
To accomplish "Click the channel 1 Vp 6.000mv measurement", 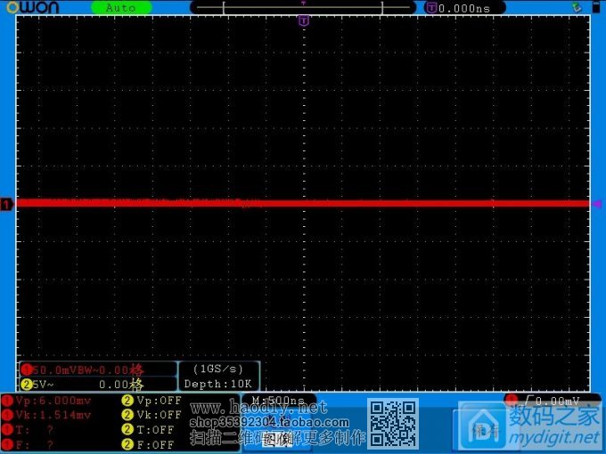I will 53,401.
